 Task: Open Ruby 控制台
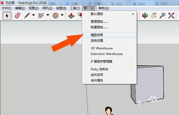pyautogui.click(x=109, y=69)
